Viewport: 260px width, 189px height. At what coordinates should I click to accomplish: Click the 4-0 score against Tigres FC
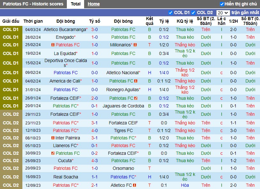tap(95, 130)
